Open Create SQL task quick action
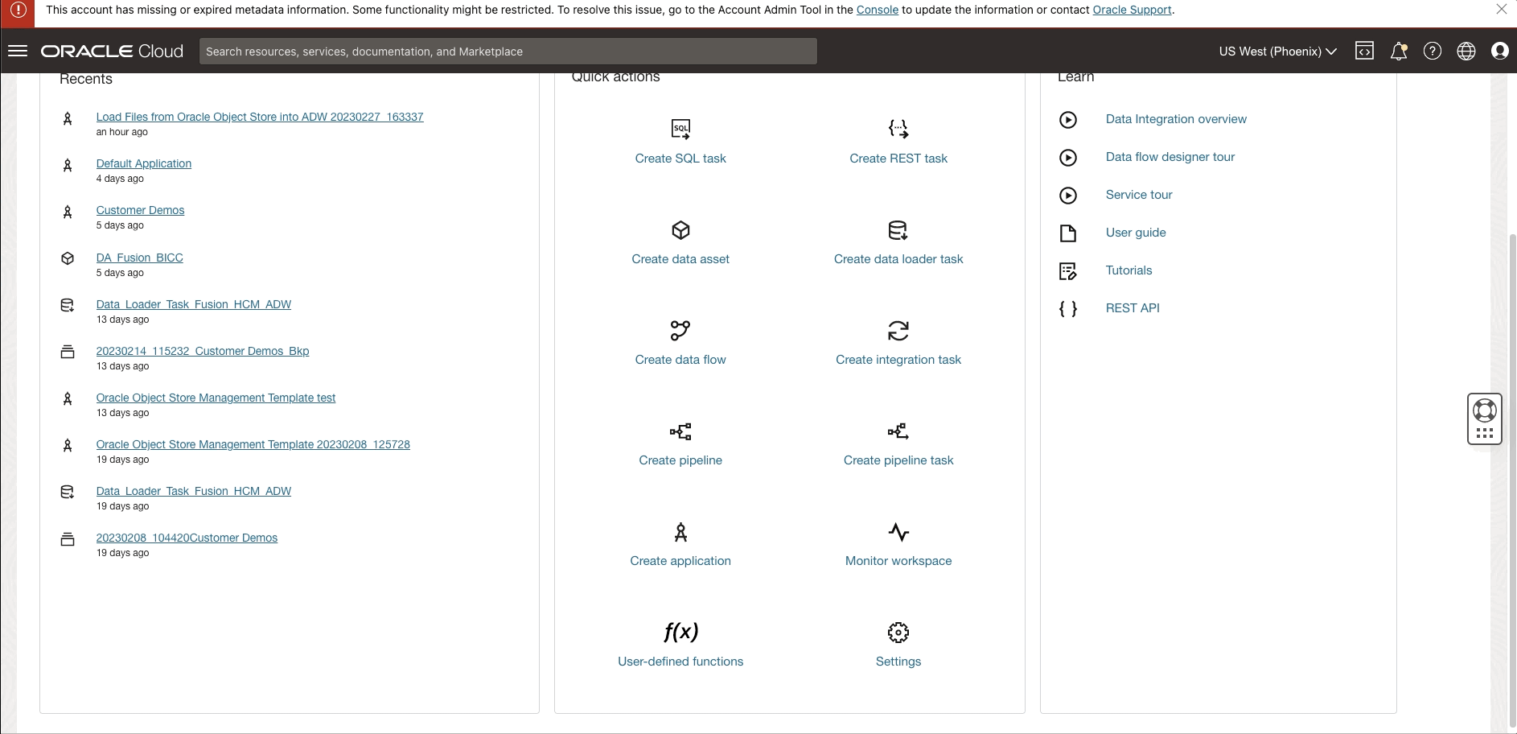The width and height of the screenshot is (1517, 734). click(x=680, y=141)
